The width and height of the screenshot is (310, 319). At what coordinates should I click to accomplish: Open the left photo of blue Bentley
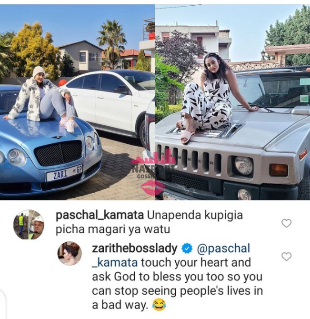(x=77, y=102)
